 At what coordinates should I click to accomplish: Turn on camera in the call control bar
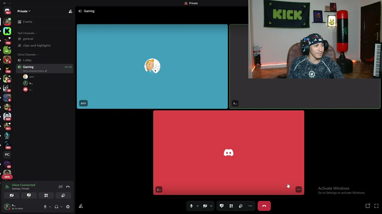coord(205,206)
